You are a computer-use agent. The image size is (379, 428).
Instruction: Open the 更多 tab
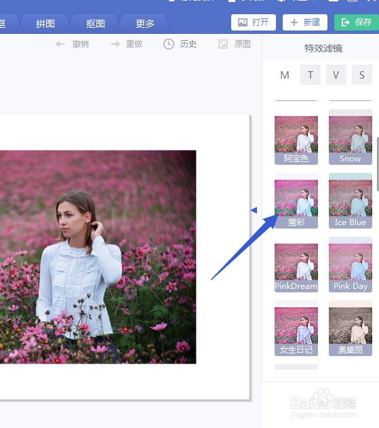pos(145,24)
